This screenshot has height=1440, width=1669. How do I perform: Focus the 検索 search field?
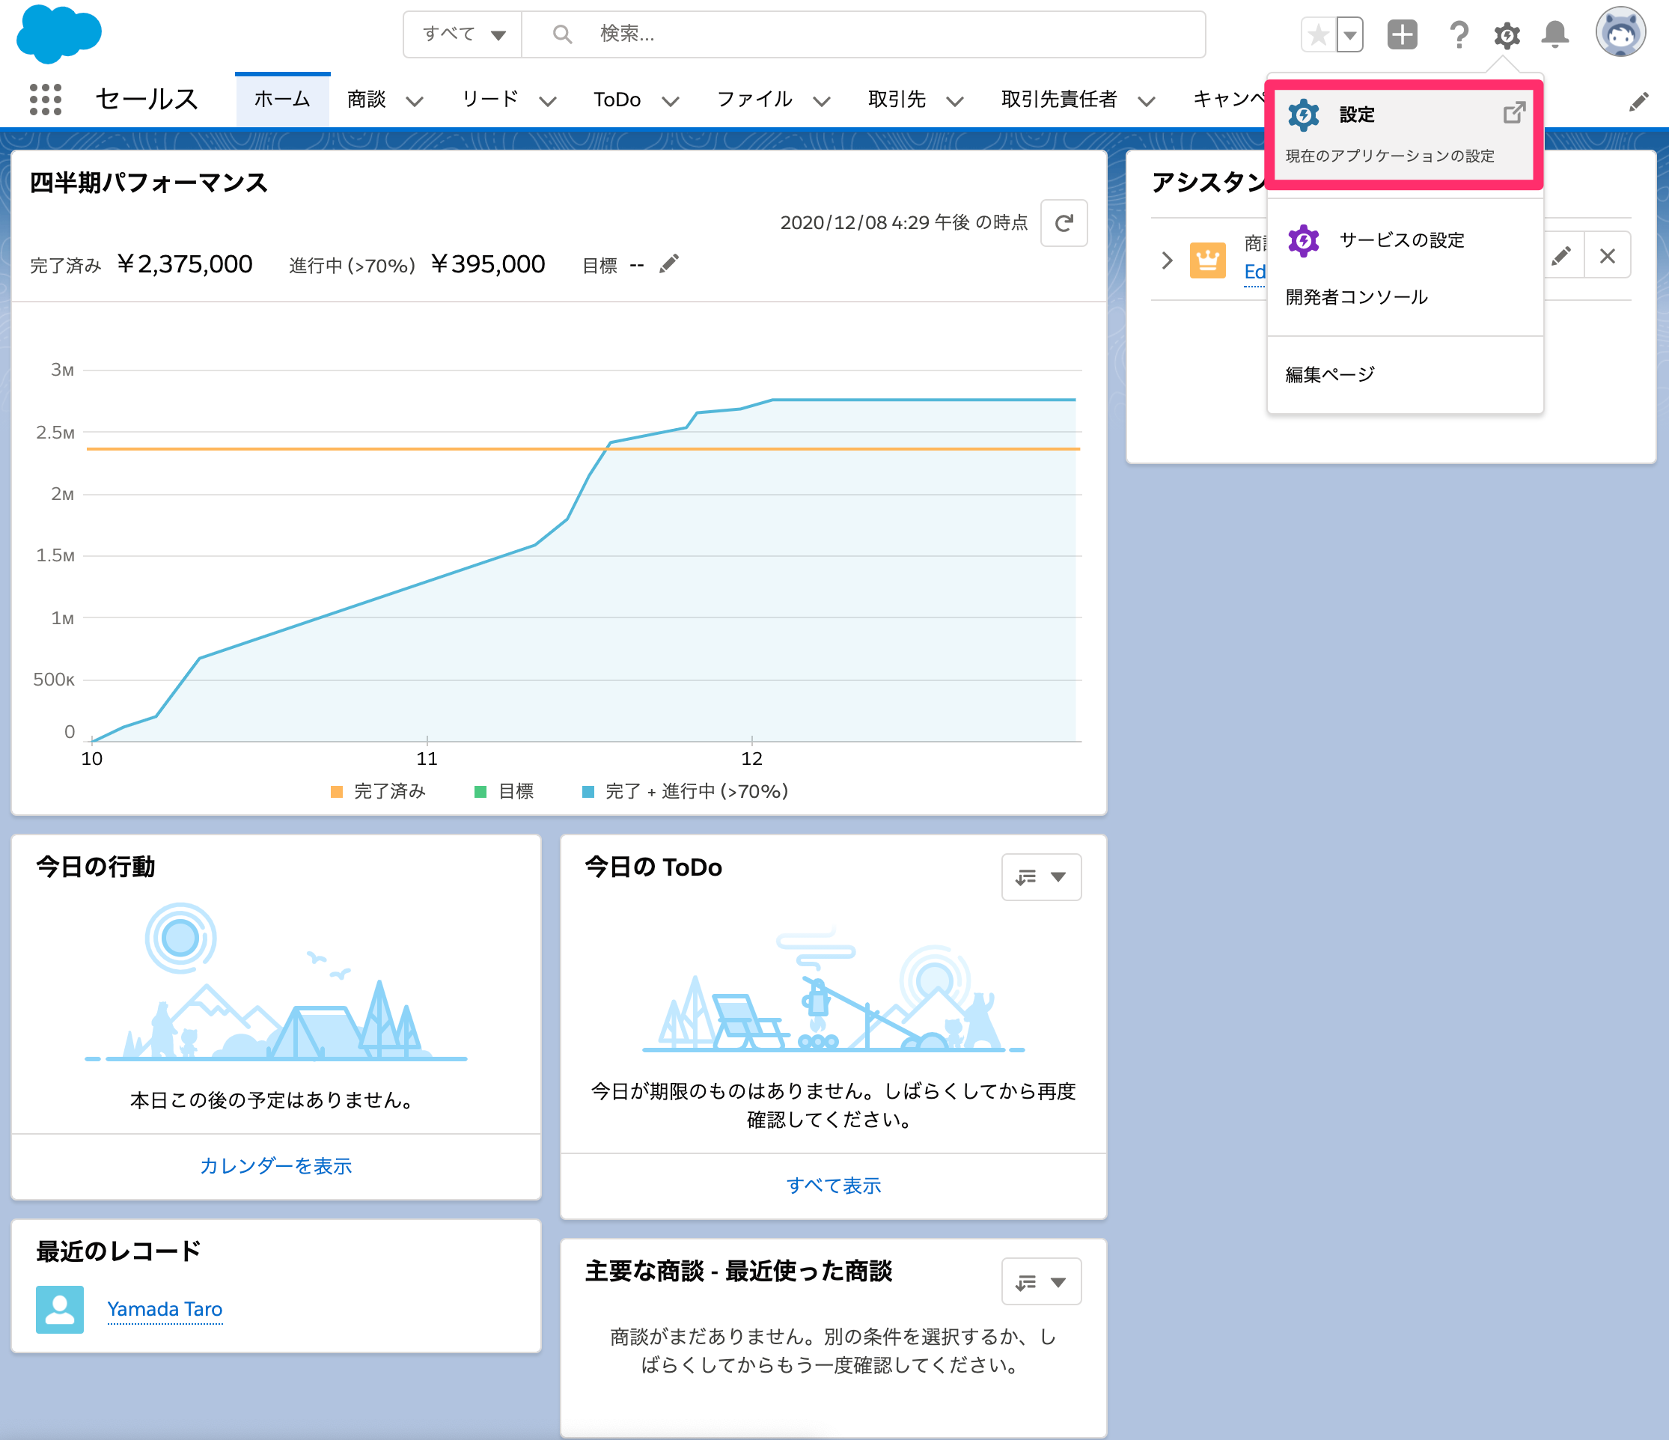click(864, 34)
